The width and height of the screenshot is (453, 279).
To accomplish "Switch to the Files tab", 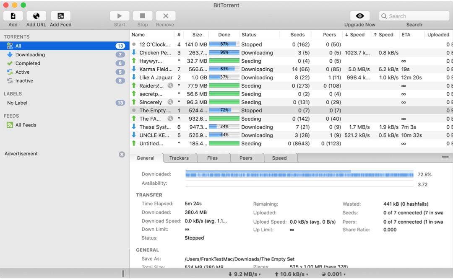I will [x=212, y=158].
